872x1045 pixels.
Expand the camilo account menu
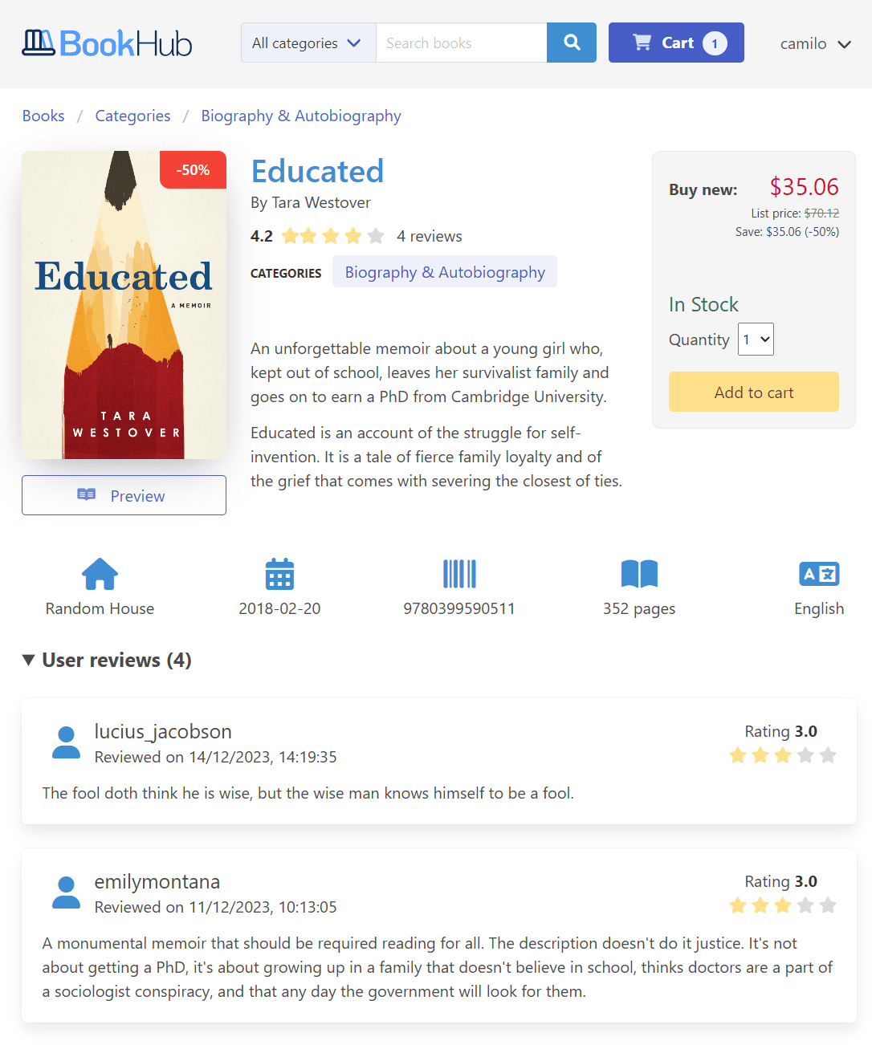point(815,43)
